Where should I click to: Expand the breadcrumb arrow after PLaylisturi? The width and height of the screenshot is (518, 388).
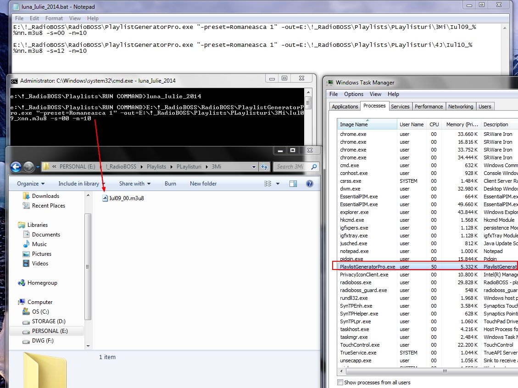207,167
